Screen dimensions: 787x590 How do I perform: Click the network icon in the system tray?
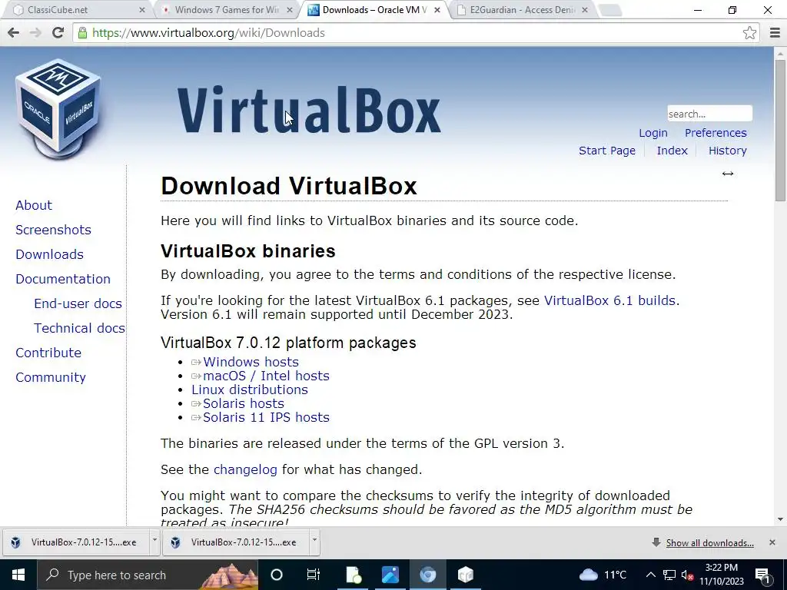pos(669,575)
